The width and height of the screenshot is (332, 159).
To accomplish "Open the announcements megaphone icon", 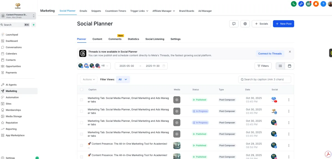I will [308, 4].
